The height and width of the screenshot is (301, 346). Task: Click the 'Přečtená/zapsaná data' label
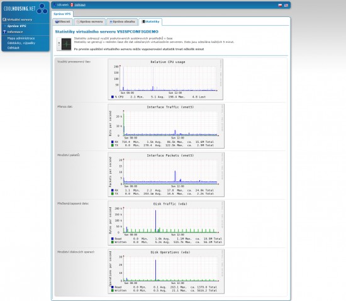73,203
